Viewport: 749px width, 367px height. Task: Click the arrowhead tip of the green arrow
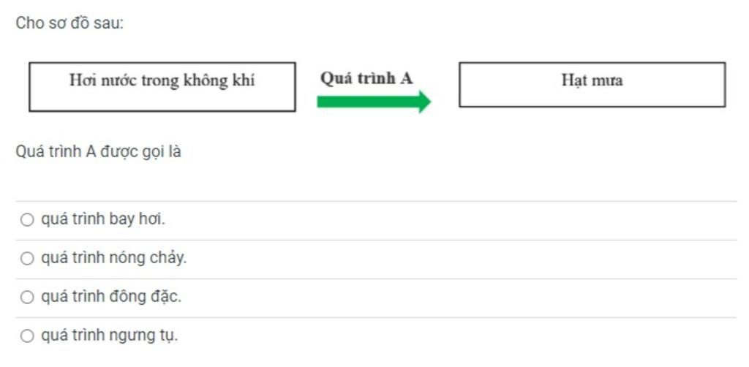(427, 102)
